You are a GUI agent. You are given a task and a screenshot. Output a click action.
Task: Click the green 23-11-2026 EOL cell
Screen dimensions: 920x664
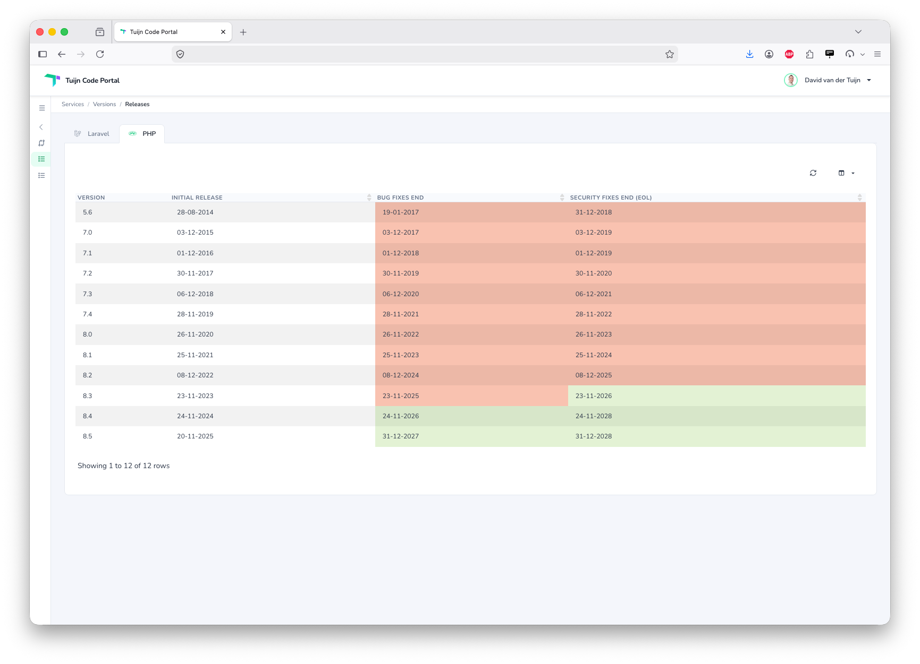[x=716, y=396]
